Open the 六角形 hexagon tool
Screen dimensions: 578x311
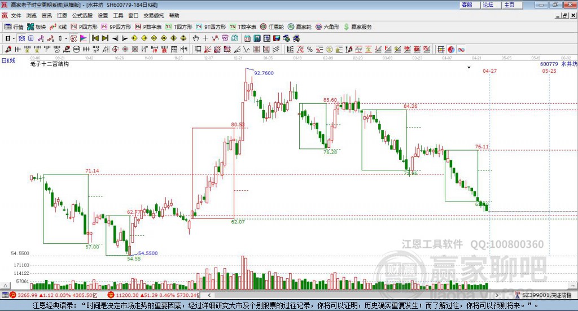(x=327, y=27)
